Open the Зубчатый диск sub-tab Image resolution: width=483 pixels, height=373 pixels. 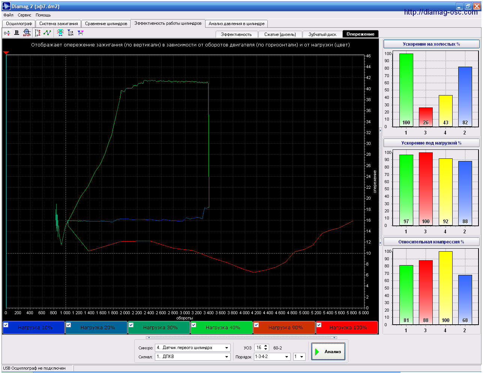[x=322, y=34]
